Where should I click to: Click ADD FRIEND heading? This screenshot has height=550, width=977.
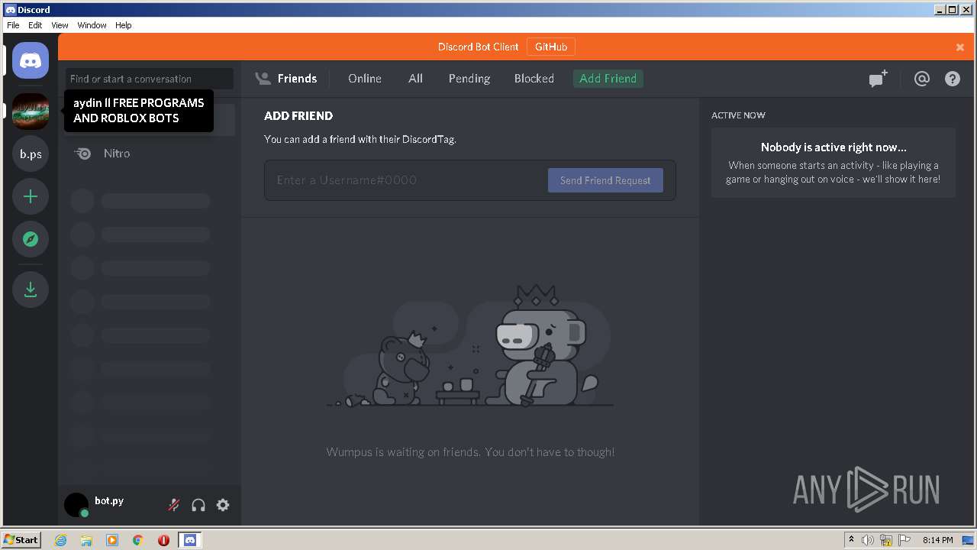[298, 116]
